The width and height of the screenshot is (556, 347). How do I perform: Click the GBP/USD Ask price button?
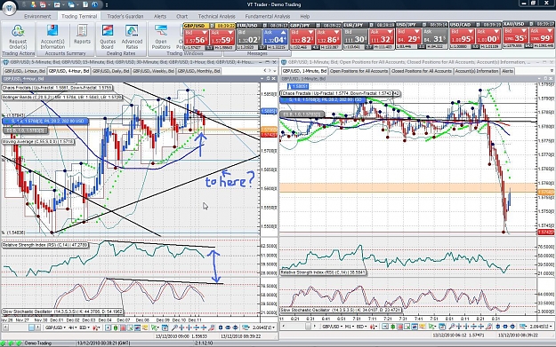[222, 37]
